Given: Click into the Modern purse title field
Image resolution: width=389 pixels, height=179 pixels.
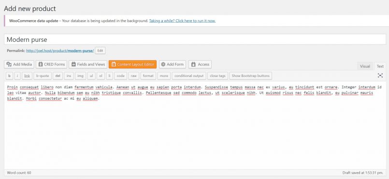Looking at the screenshot, I should coord(195,39).
